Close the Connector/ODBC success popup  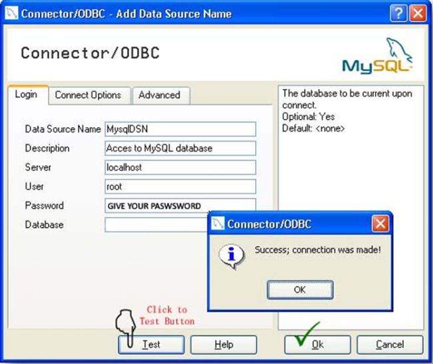pyautogui.click(x=380, y=224)
